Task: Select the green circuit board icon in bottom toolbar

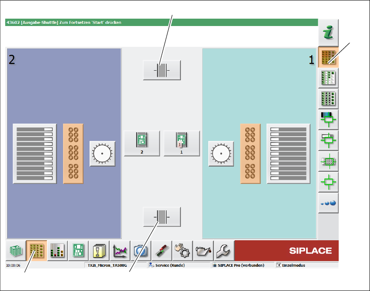Action: click(78, 251)
